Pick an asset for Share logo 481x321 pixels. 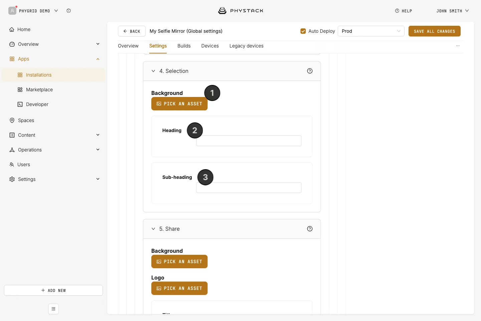179,288
